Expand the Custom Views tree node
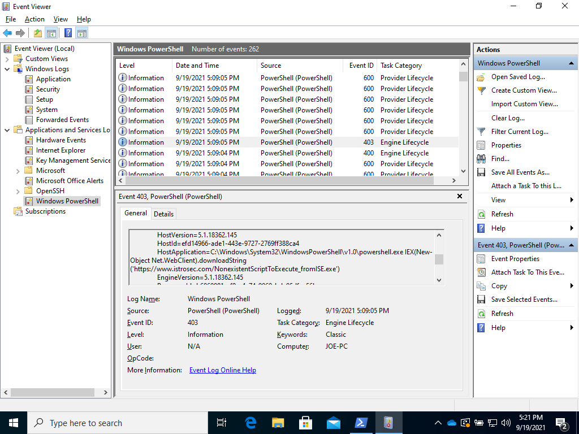Screen dimensions: 579x434 point(7,59)
